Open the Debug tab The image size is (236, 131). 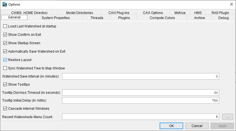[x=223, y=18]
